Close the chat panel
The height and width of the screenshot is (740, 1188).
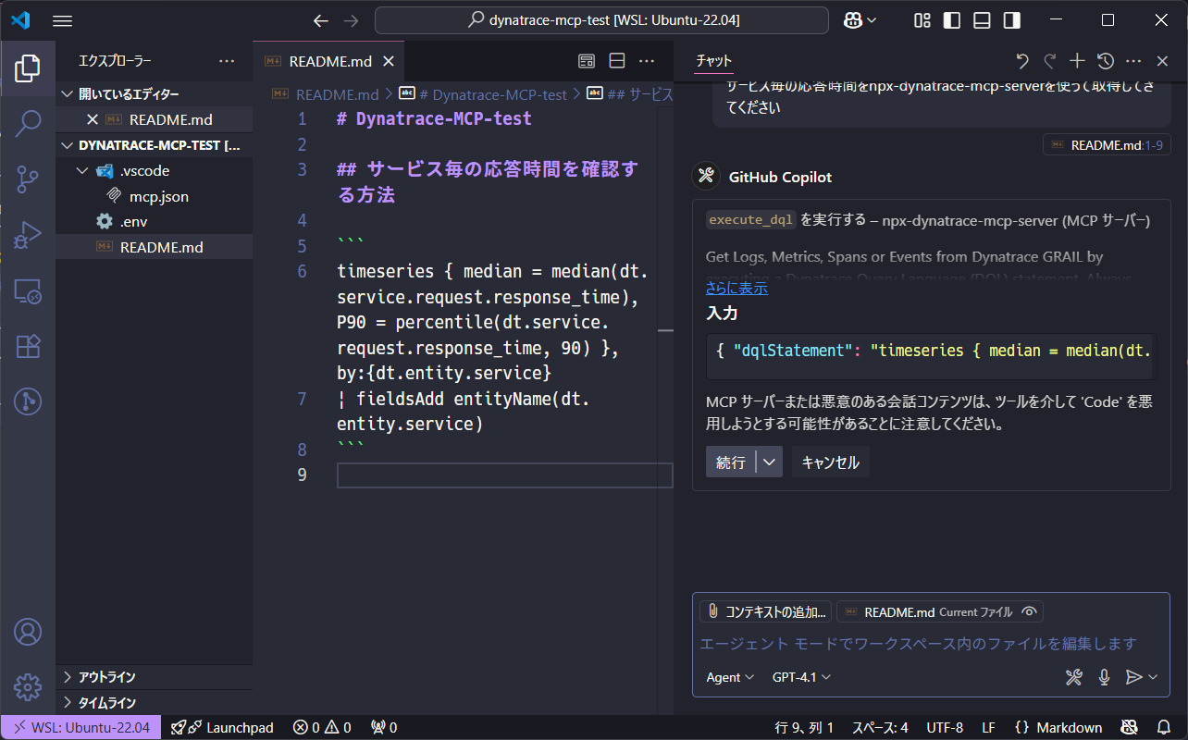[x=1163, y=61]
